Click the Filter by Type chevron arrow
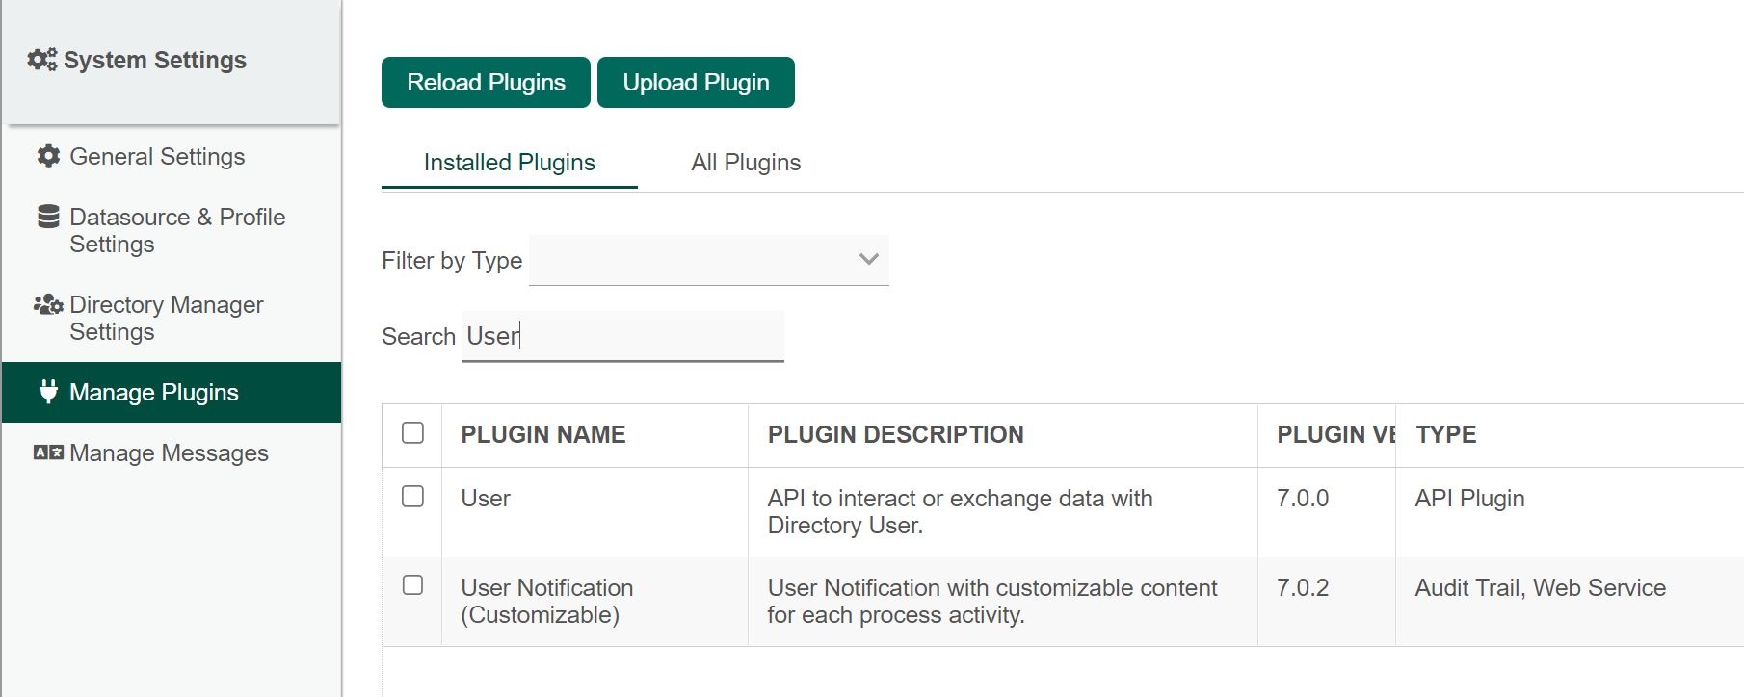1744x697 pixels. click(x=868, y=260)
